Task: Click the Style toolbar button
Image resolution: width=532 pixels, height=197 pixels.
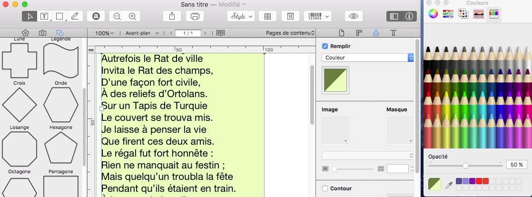Action: tap(241, 16)
